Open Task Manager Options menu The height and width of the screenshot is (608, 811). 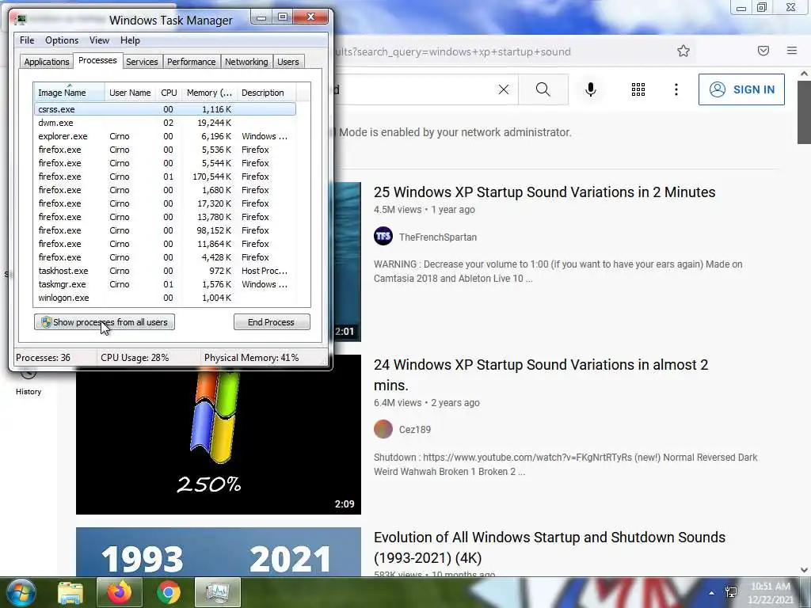(x=62, y=40)
